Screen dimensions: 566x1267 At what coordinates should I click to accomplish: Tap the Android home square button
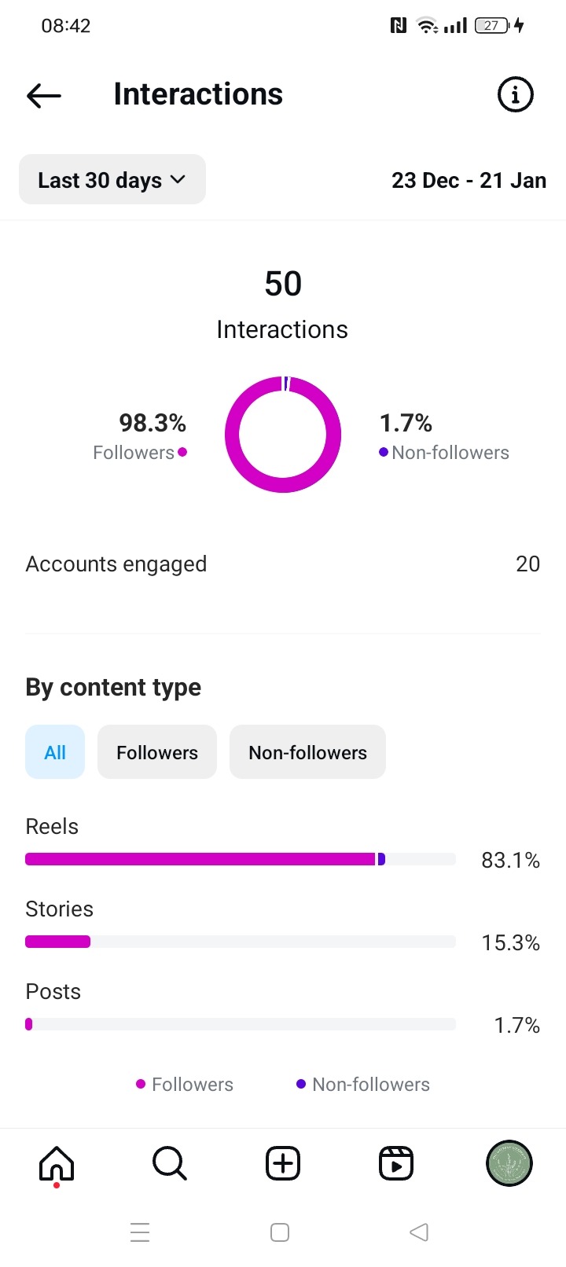280,1232
